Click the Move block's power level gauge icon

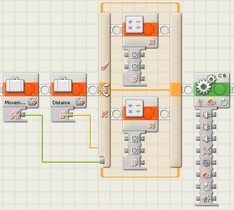pos(211,102)
